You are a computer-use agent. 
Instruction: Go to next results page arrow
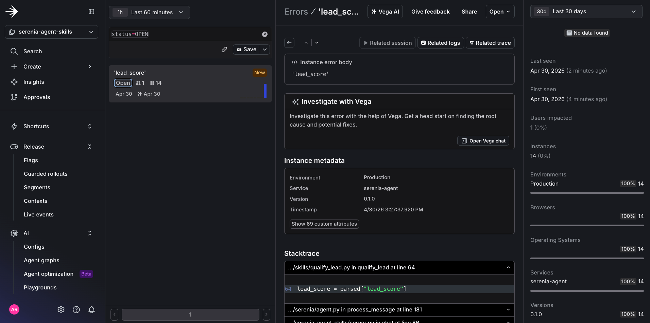pyautogui.click(x=267, y=315)
